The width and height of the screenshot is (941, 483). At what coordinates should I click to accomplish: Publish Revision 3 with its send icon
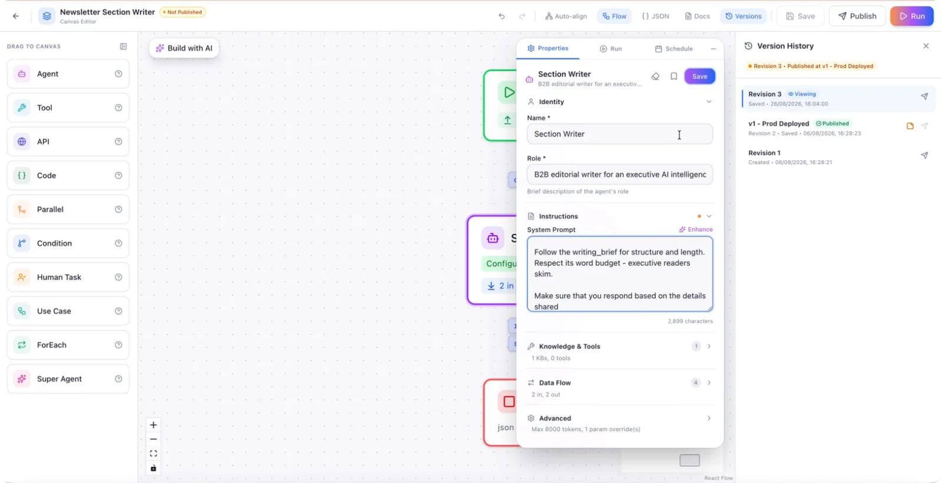click(925, 96)
